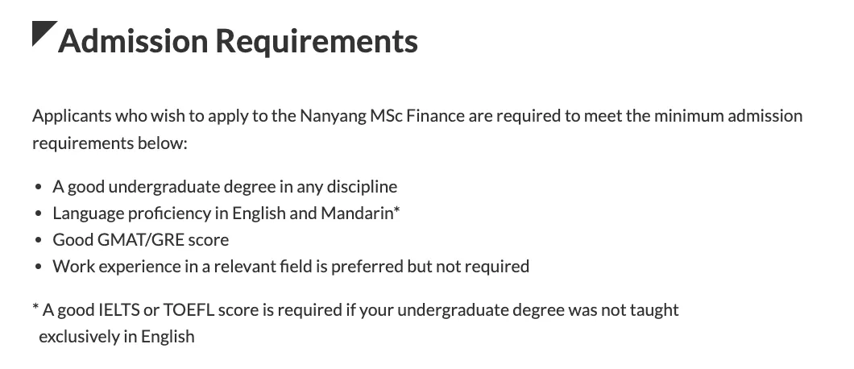
Task: Click the asterisk starting the IELTS footnote
Action: tap(35, 309)
